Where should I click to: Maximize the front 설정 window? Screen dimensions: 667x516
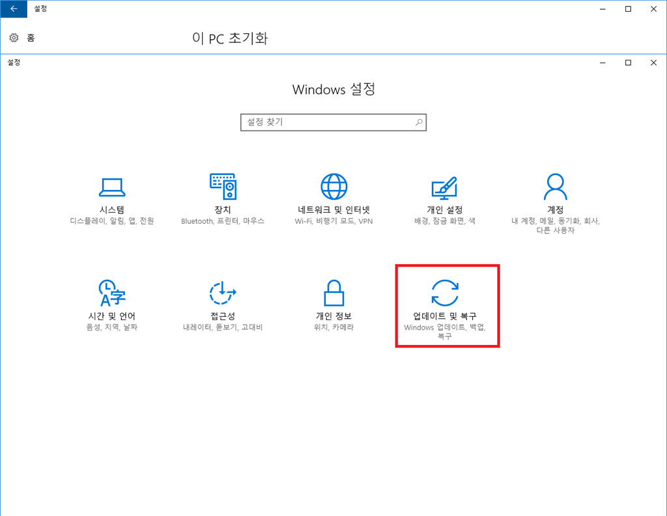(628, 63)
